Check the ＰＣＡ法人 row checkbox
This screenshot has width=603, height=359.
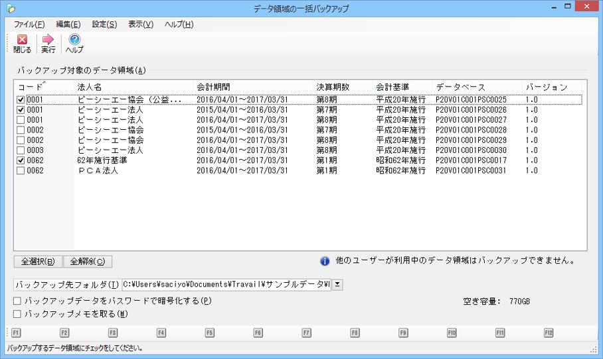pyautogui.click(x=21, y=171)
